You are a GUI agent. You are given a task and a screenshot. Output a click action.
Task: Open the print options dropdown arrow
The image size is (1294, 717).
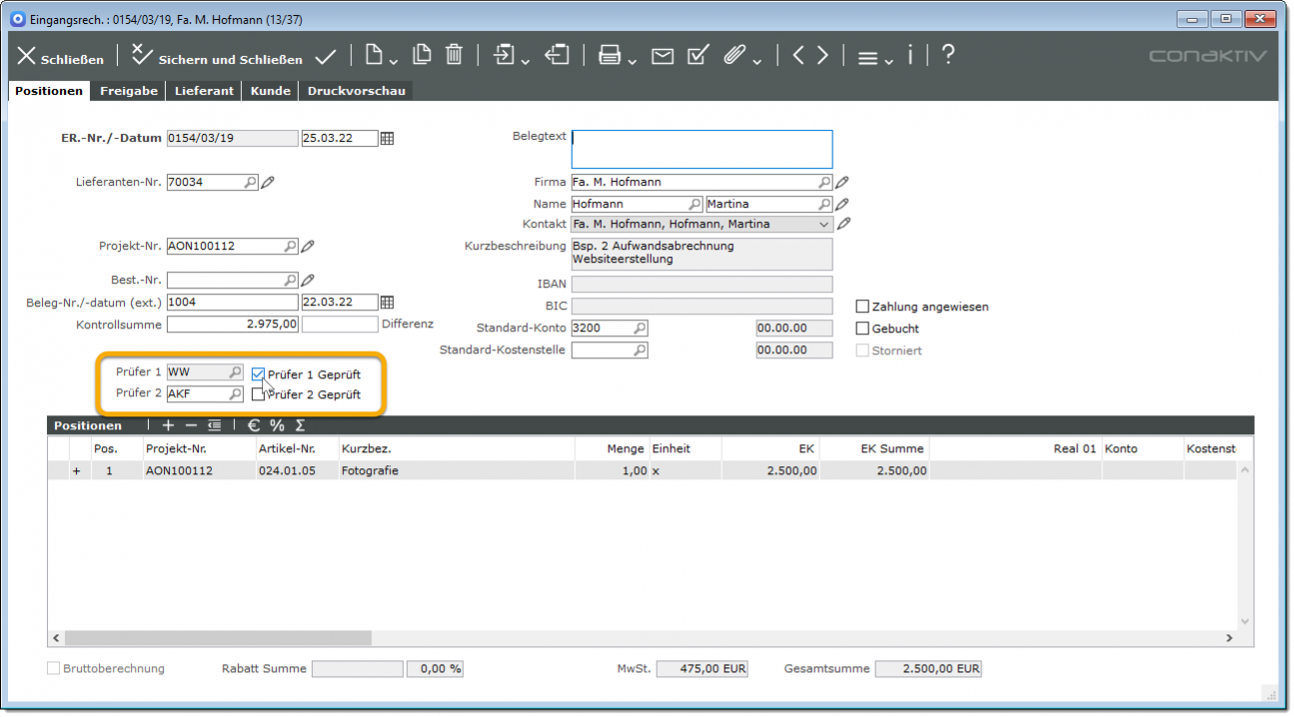[x=633, y=61]
